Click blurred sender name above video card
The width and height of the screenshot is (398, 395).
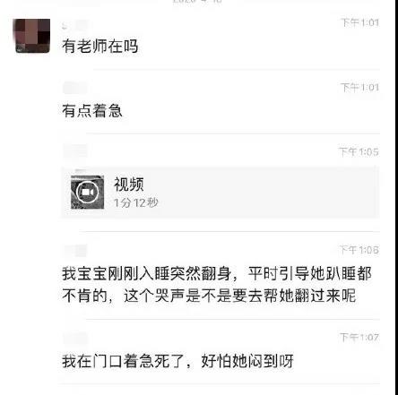[75, 151]
